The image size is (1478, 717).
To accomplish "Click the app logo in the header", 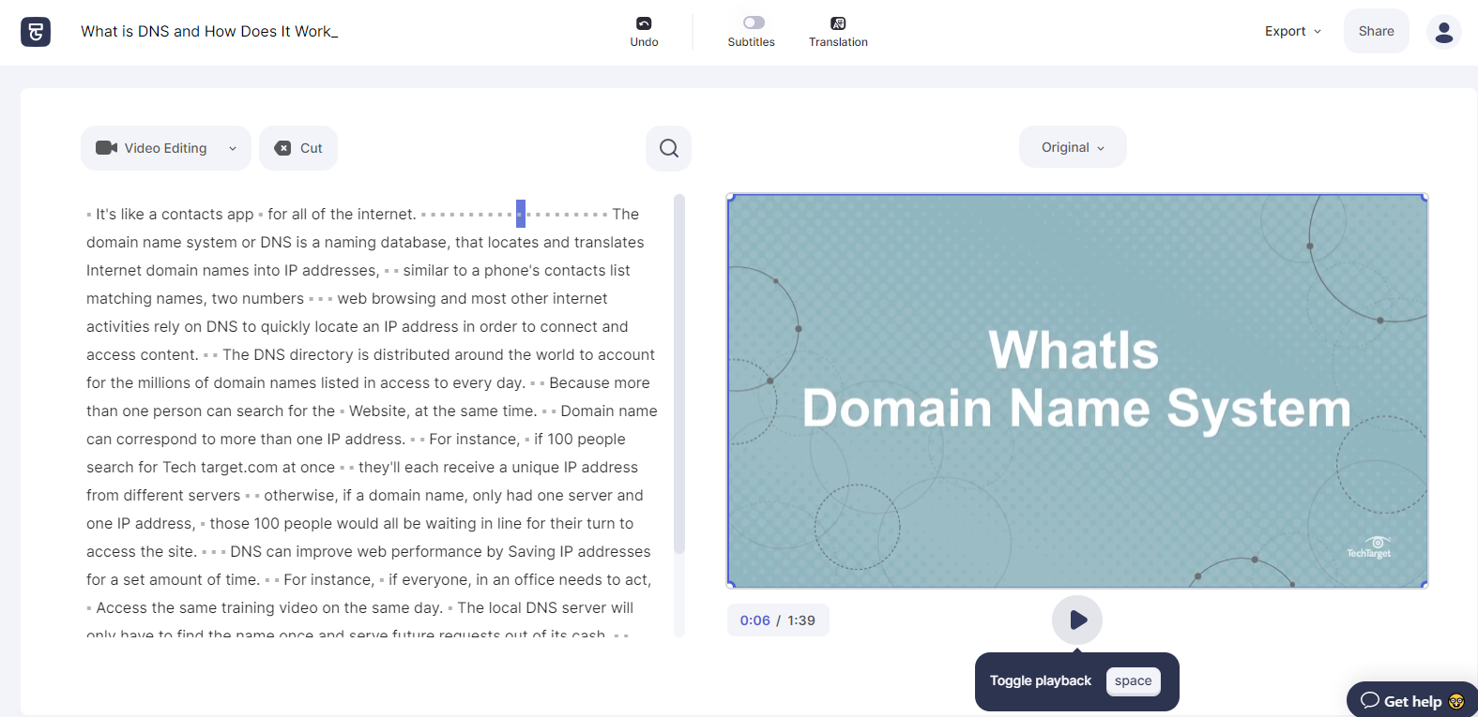I will tap(36, 32).
